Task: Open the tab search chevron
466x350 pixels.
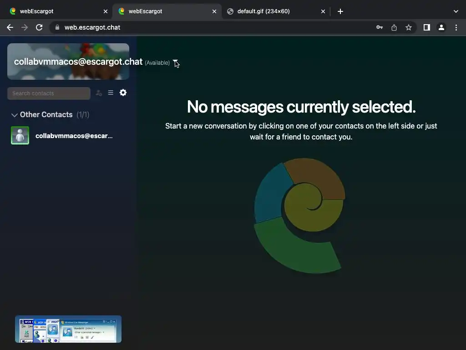Action: (x=456, y=11)
